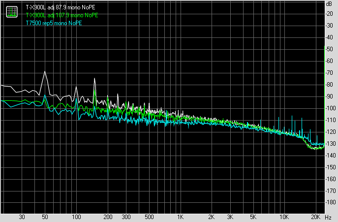Click the 200 label on the frequency axis
This screenshot has width=338, height=222.
pyautogui.click(x=108, y=217)
